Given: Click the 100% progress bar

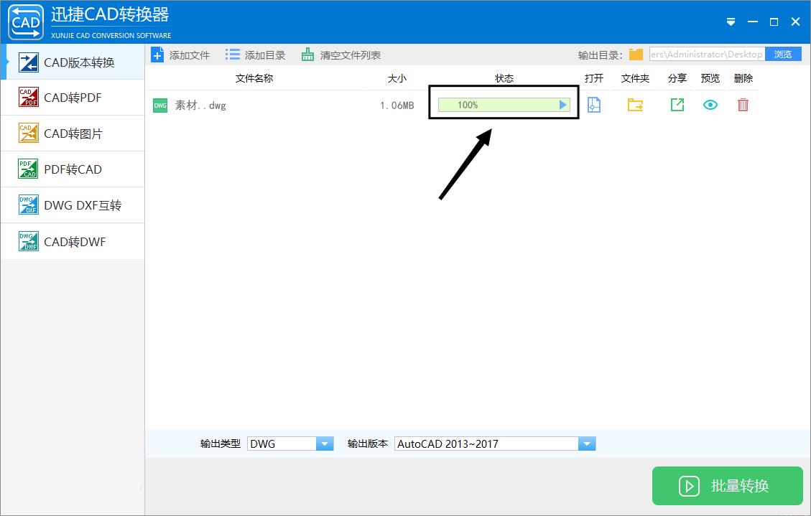Looking at the screenshot, I should 503,104.
